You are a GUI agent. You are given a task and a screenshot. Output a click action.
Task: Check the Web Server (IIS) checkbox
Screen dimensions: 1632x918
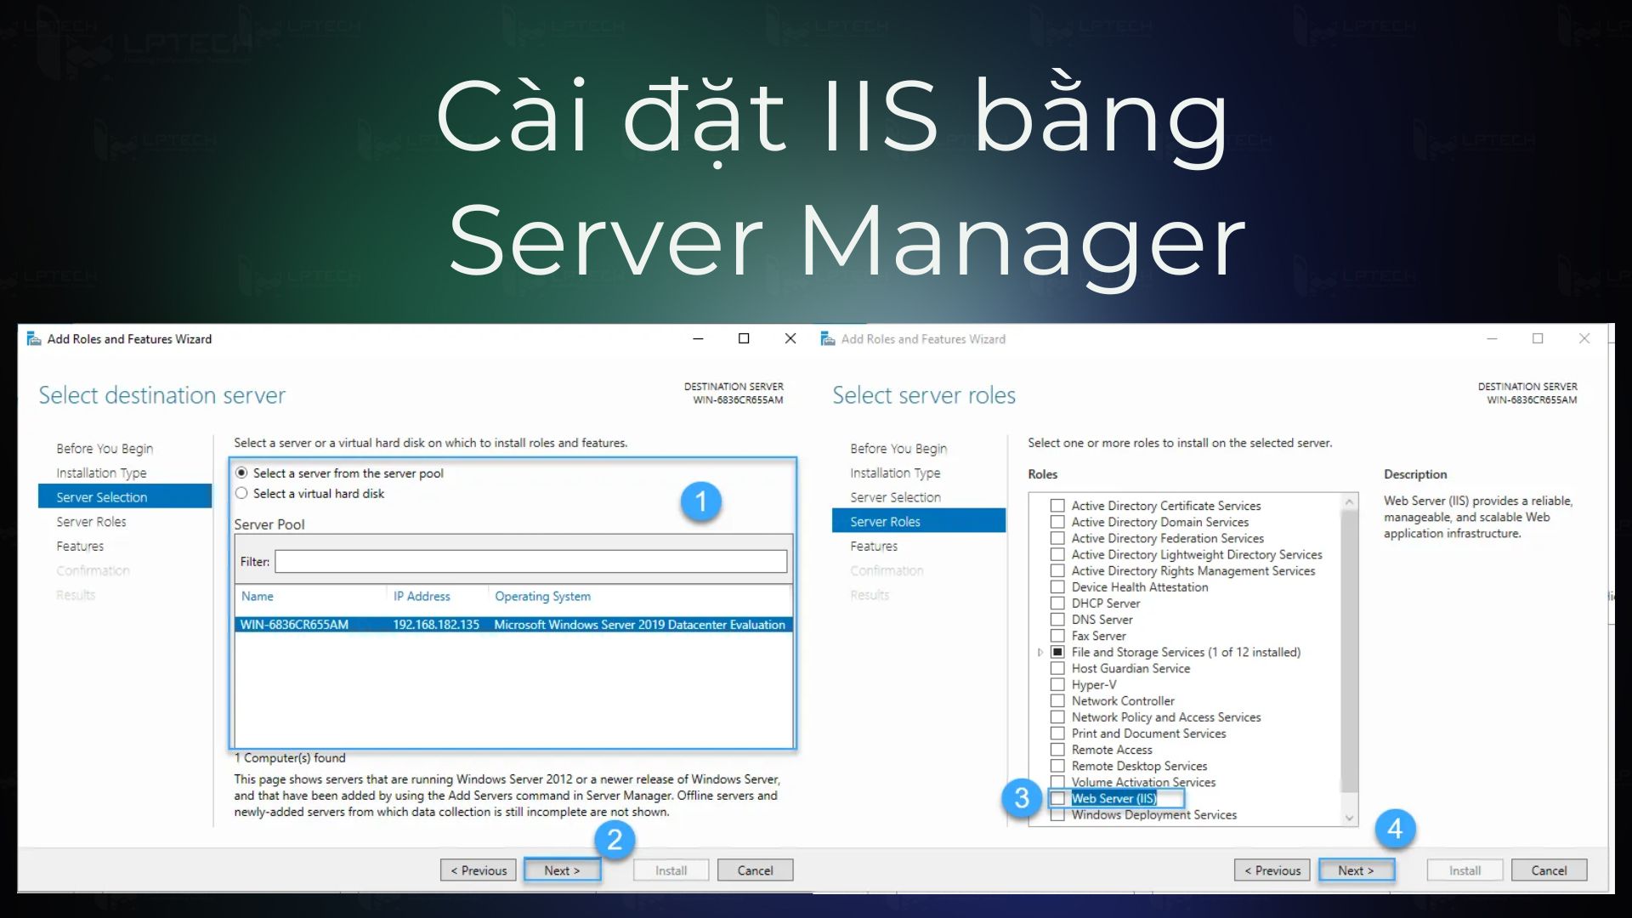pyautogui.click(x=1057, y=798)
